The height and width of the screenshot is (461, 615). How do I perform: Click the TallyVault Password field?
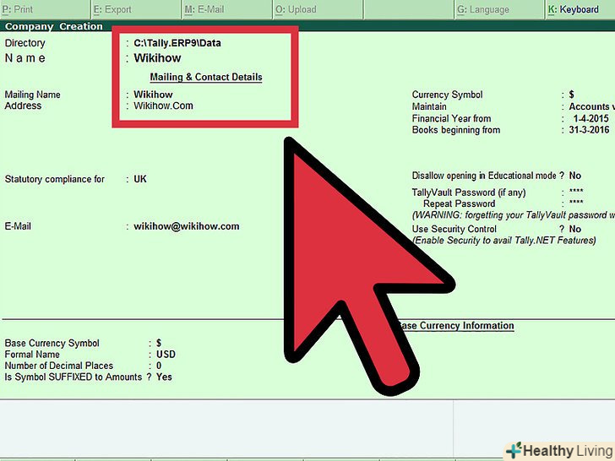tap(576, 192)
